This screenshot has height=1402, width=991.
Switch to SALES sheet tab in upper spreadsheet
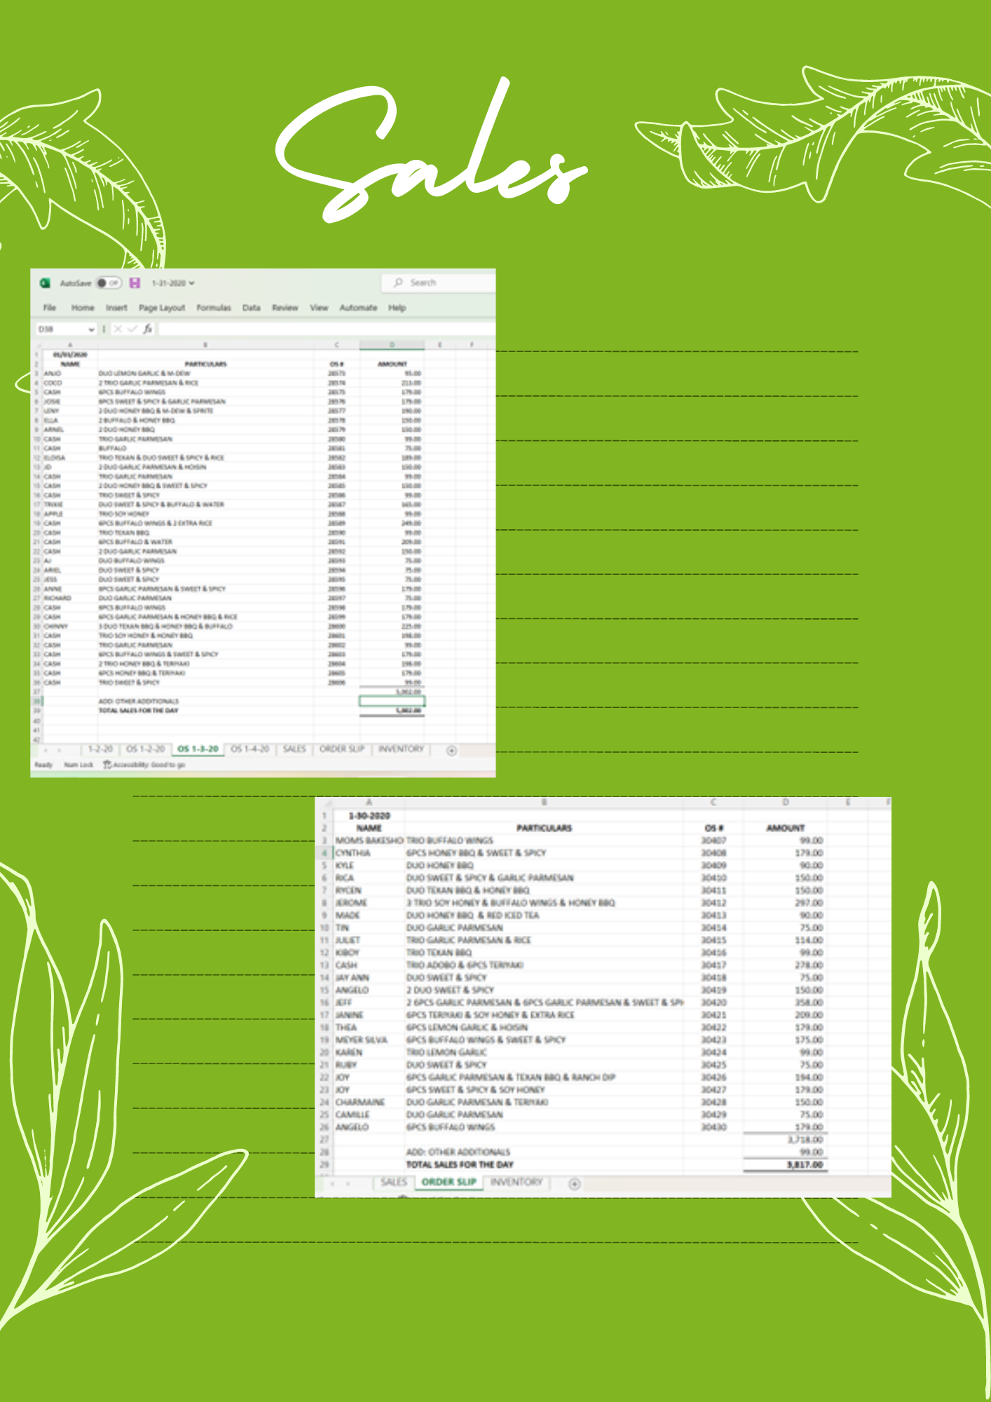click(294, 749)
